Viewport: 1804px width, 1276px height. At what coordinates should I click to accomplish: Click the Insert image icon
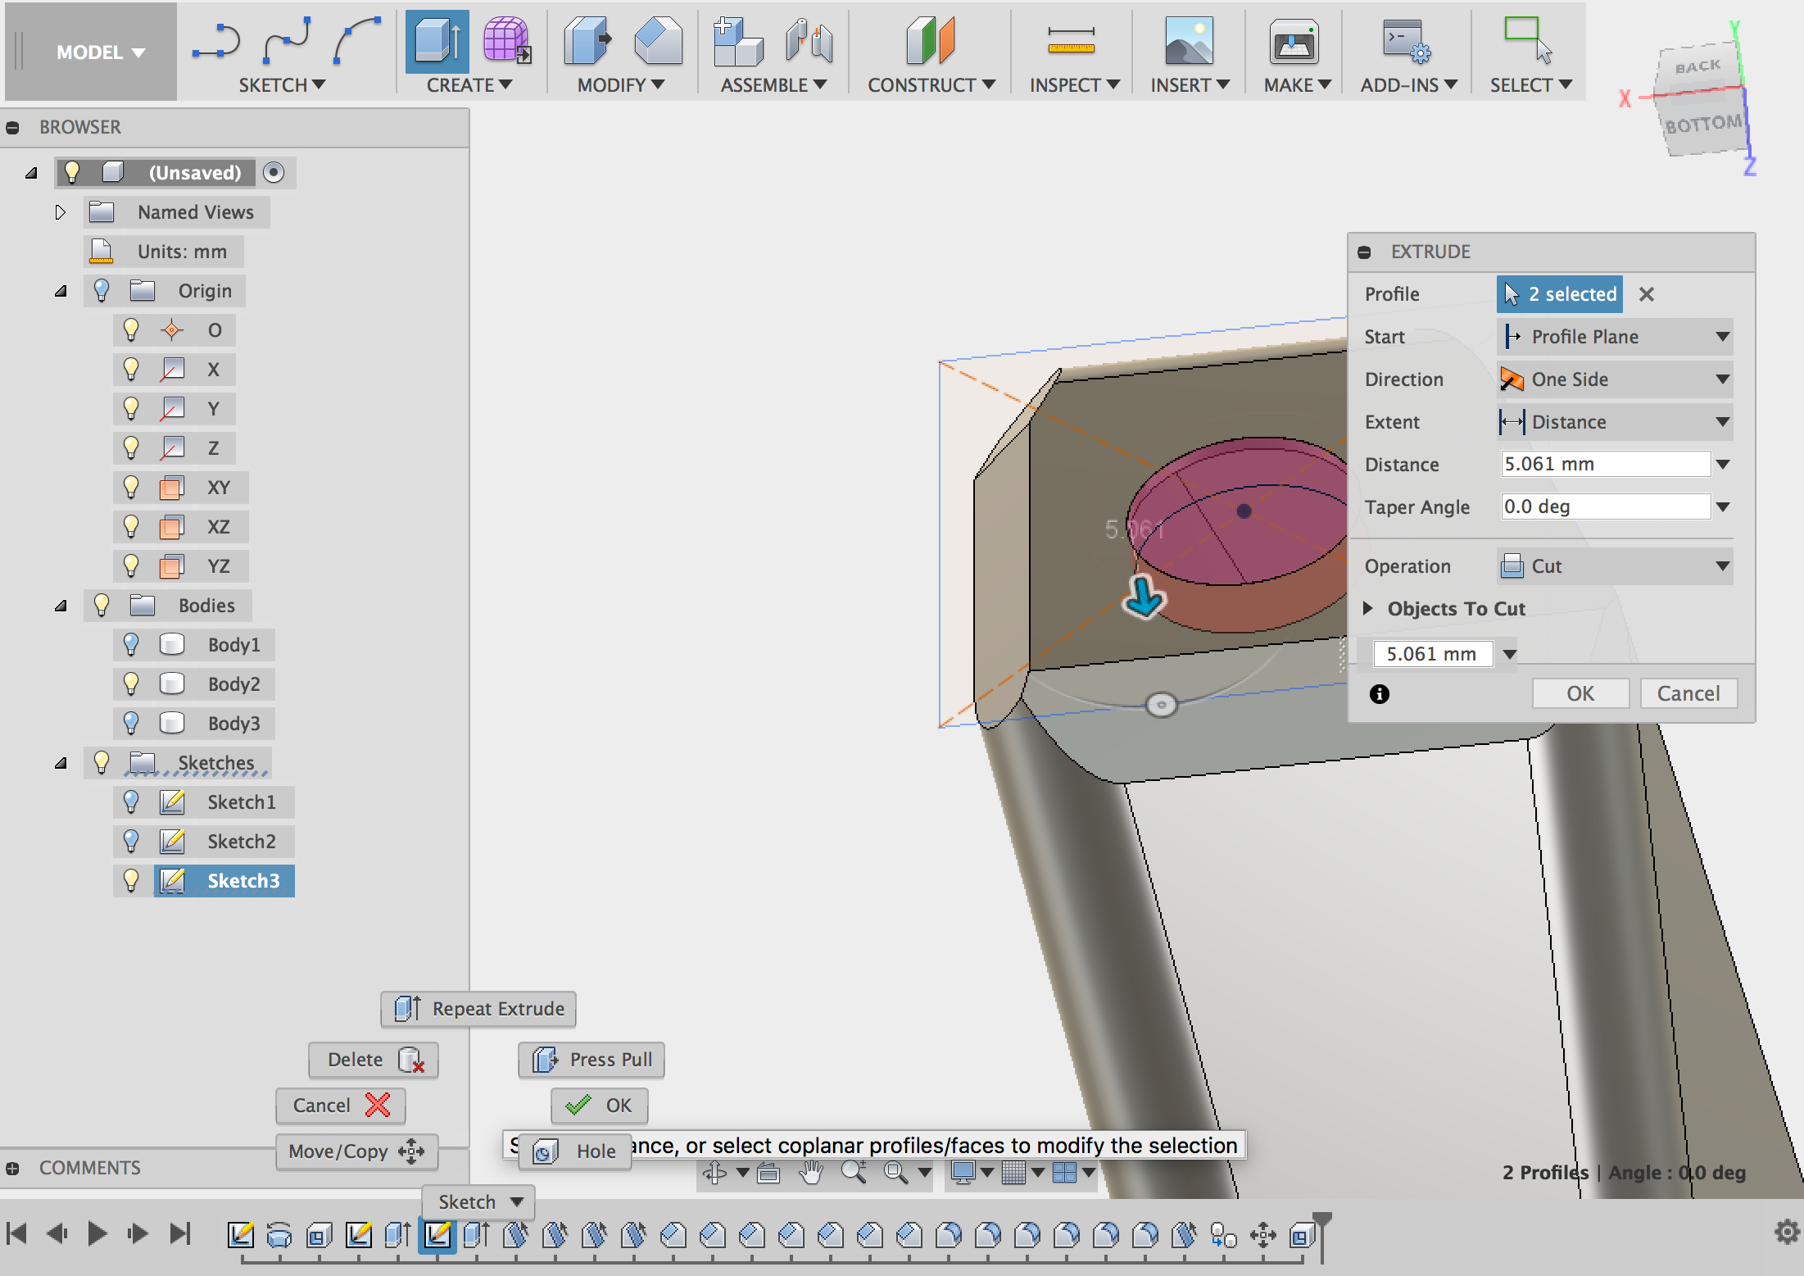click(1189, 41)
